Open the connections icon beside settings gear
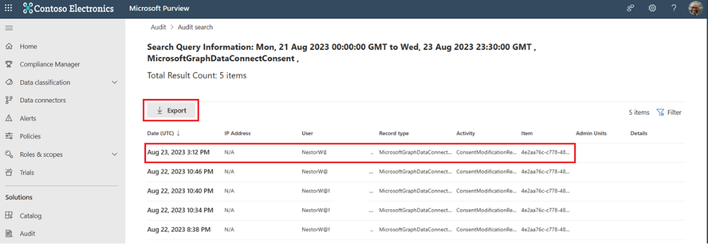This screenshot has height=244, width=708. (631, 8)
